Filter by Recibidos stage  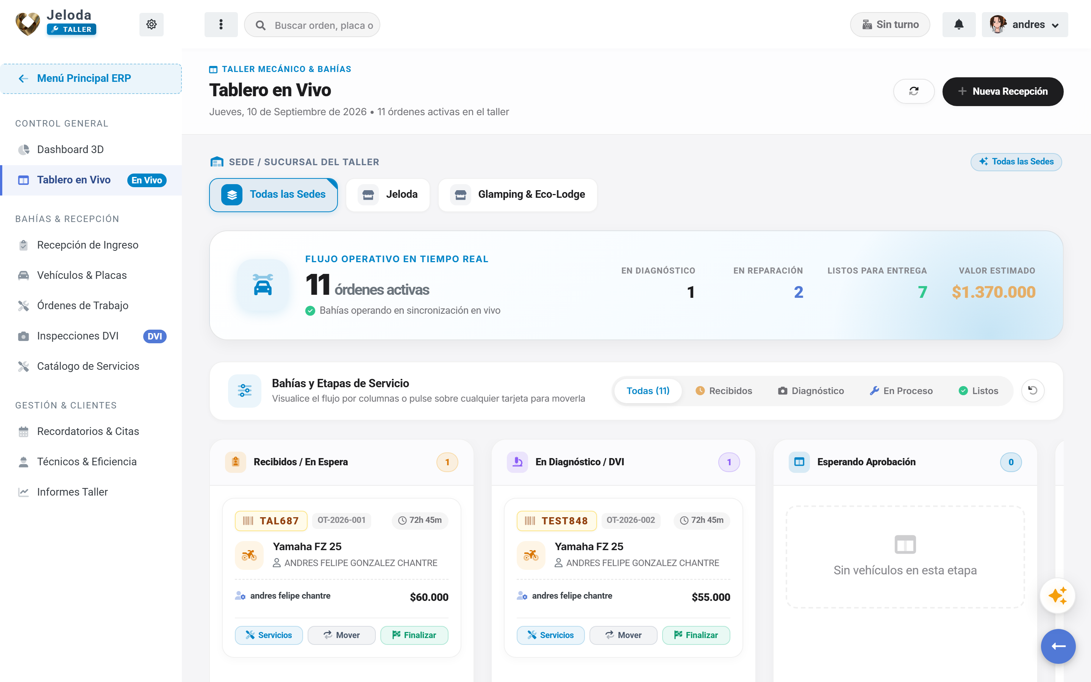724,391
